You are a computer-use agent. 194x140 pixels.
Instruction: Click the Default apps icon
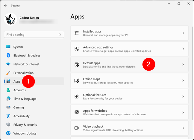click(x=77, y=65)
